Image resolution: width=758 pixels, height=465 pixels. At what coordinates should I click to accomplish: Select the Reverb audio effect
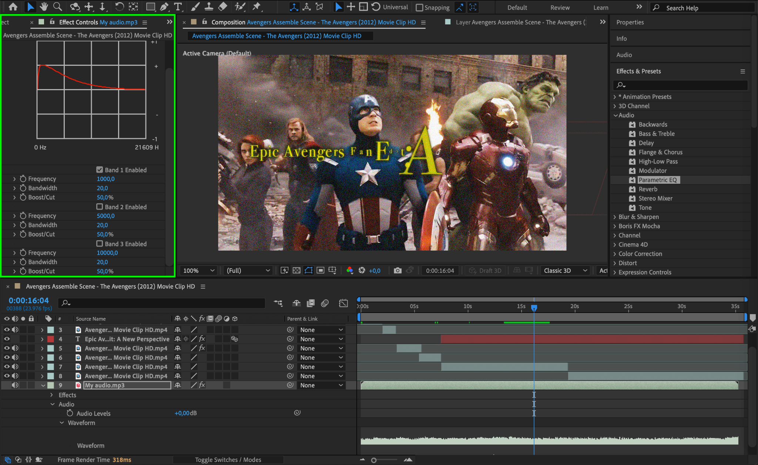(648, 189)
